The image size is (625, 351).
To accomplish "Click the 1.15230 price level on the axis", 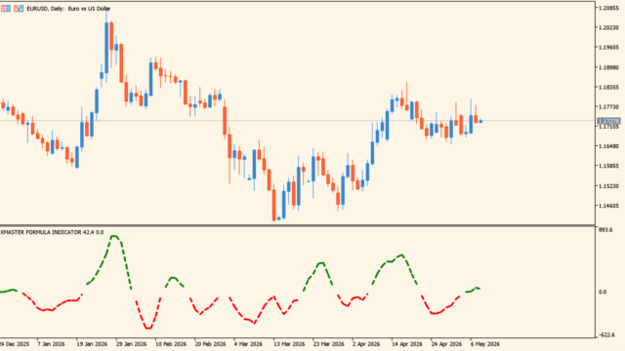I will 609,186.
